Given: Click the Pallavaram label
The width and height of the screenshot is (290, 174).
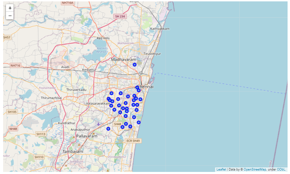Looking at the screenshot, I should click(87, 136).
